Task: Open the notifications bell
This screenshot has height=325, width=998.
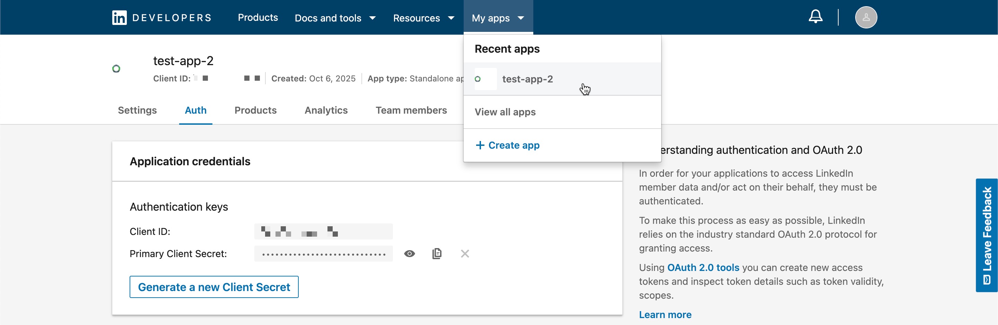Action: tap(815, 17)
